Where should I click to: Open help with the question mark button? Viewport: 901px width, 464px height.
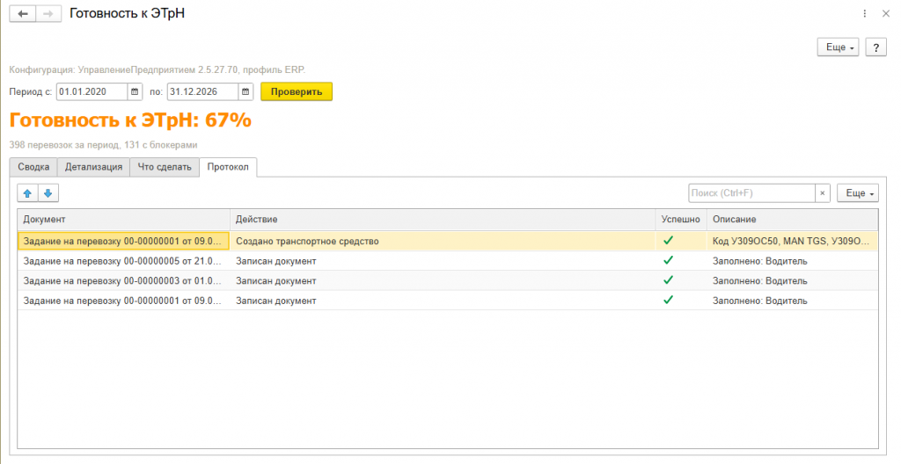click(875, 47)
